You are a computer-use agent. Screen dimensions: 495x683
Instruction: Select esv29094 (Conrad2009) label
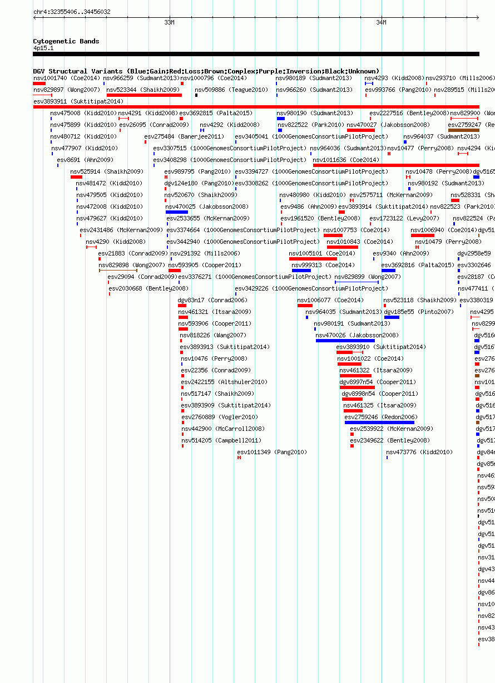tap(143, 277)
